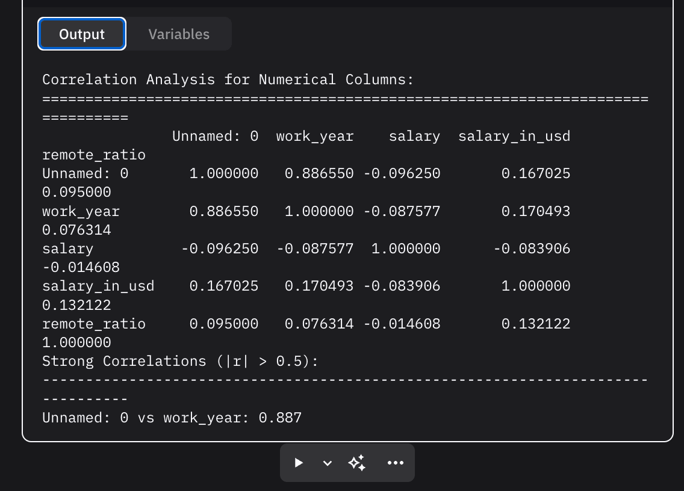Click the 'Correlation Analysis for Numerical Columns' heading

[228, 80]
